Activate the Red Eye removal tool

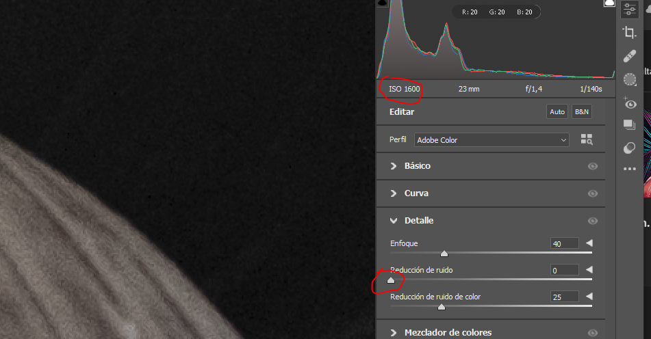pos(629,103)
